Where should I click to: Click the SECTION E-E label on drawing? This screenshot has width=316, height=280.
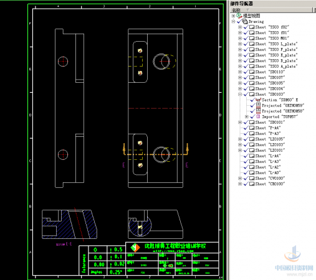[64, 244]
